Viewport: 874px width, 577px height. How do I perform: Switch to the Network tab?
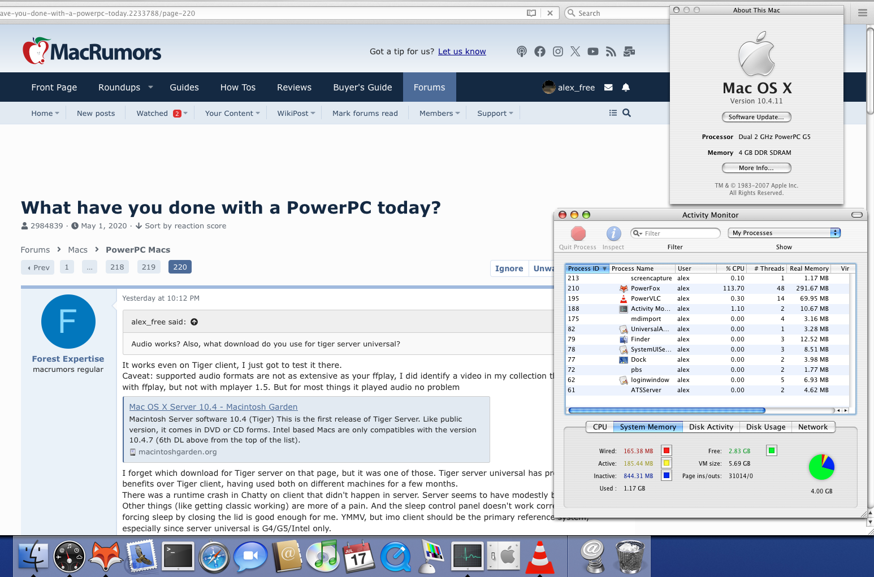pyautogui.click(x=813, y=427)
